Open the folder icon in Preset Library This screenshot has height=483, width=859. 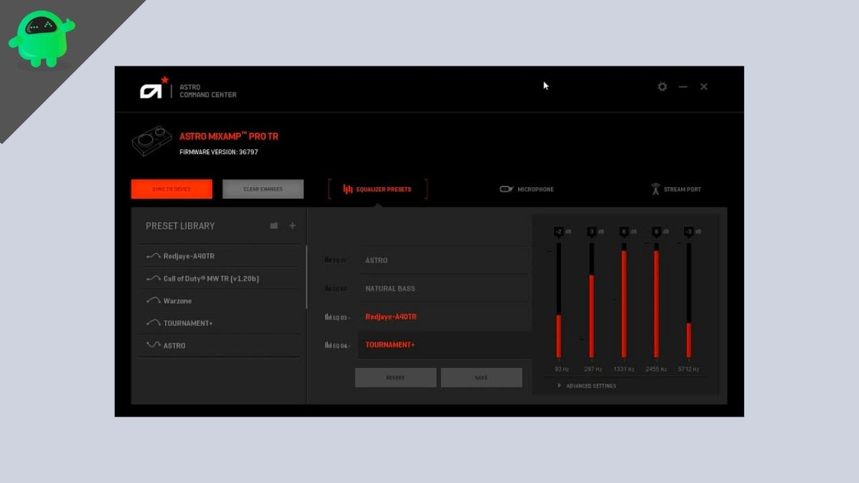click(274, 225)
